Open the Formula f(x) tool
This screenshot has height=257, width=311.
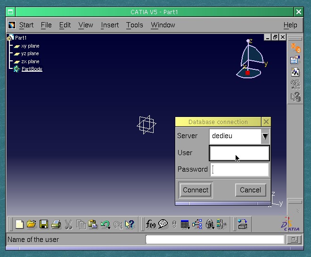point(150,224)
